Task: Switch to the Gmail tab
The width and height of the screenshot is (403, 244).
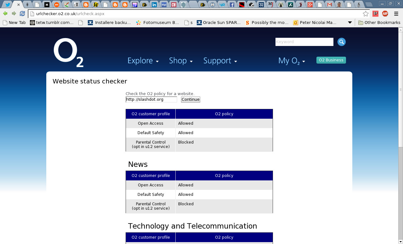Action: [330, 4]
